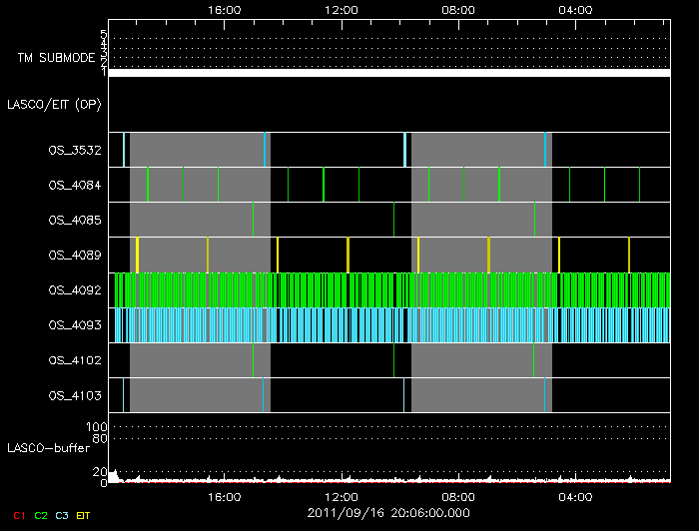Click the OS_4092 row label
This screenshot has height=531, width=699.
[74, 289]
